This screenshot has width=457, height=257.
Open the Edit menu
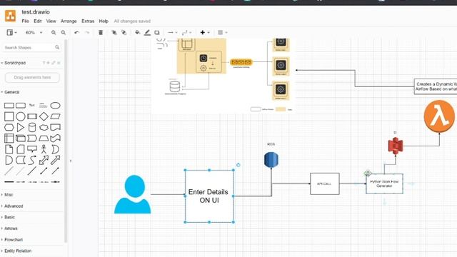(38, 21)
